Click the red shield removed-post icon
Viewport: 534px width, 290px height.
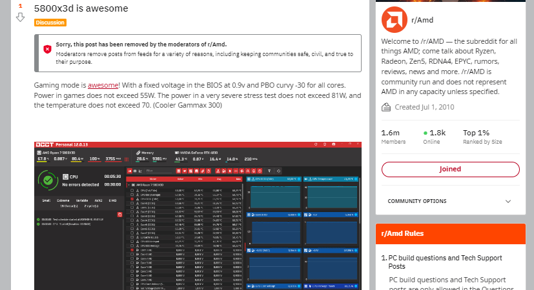47,49
